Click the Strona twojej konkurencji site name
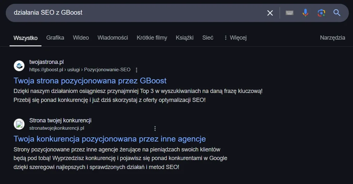This screenshot has height=184, width=353. (x=60, y=120)
